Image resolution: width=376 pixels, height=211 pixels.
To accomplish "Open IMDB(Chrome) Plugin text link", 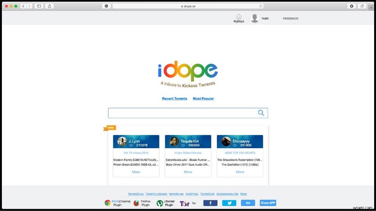I will point(121,203).
